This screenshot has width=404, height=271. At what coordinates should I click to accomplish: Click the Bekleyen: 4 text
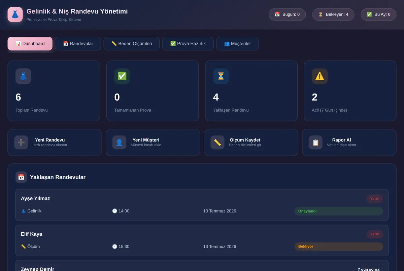click(x=337, y=14)
